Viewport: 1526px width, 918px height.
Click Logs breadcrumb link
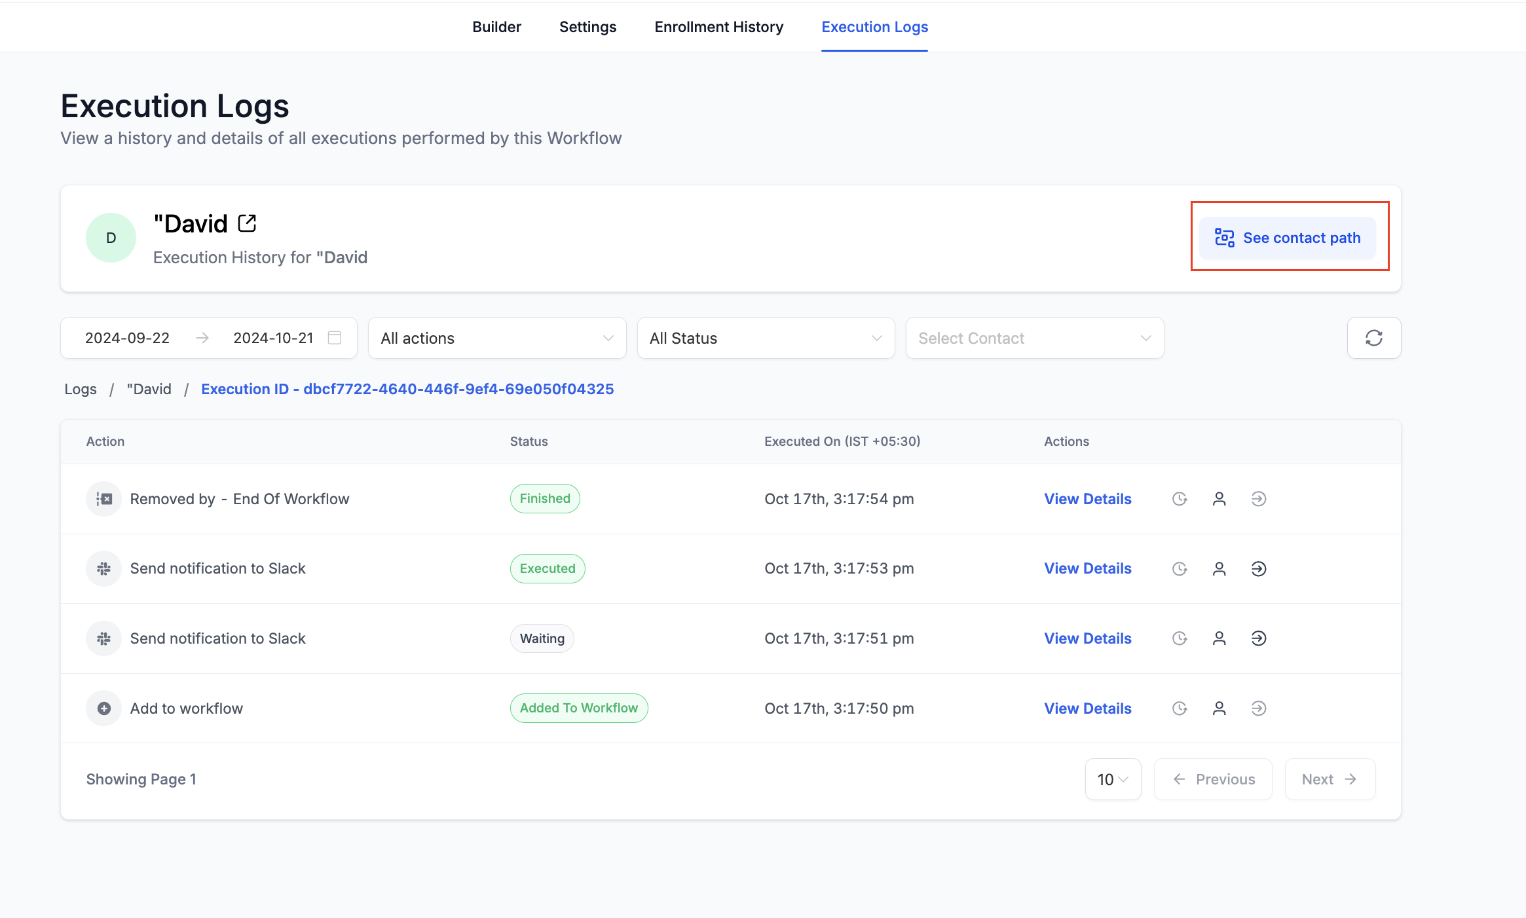pyautogui.click(x=81, y=389)
